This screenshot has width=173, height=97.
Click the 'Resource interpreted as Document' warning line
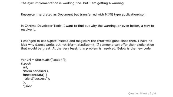(x=83, y=15)
